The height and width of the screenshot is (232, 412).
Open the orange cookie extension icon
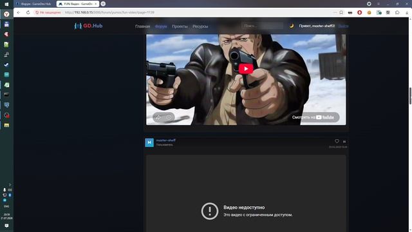click(369, 12)
